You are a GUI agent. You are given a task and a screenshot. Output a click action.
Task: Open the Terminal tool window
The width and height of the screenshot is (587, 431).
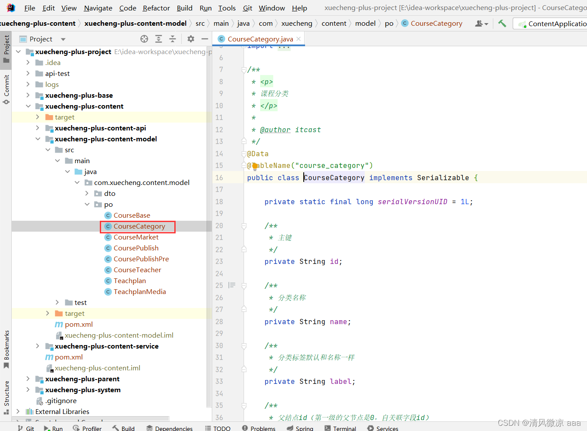point(340,428)
